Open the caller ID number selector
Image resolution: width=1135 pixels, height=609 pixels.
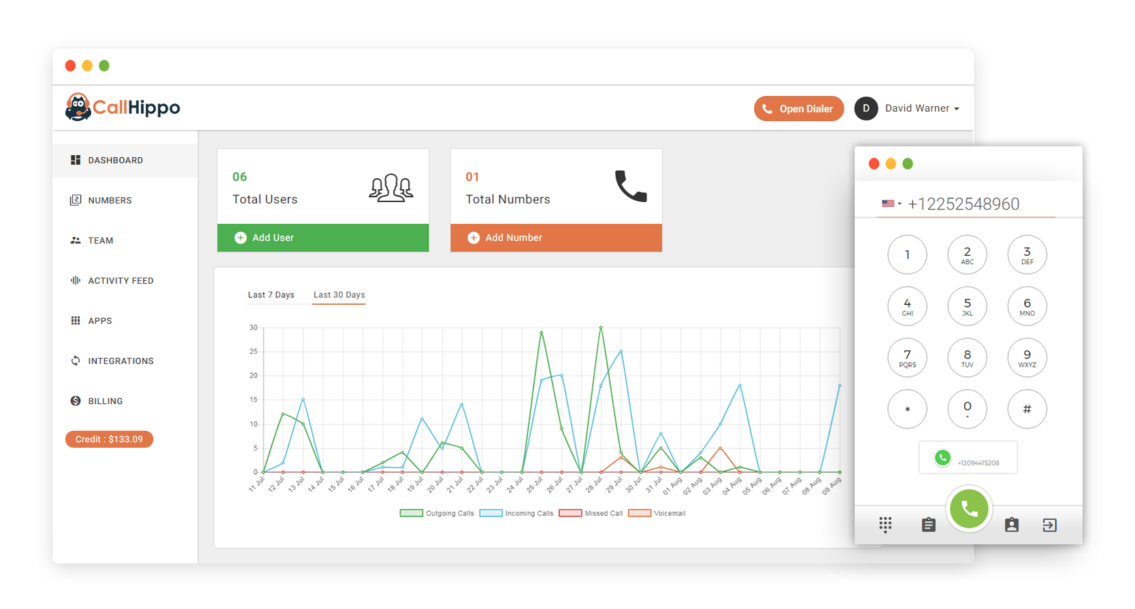click(x=968, y=458)
